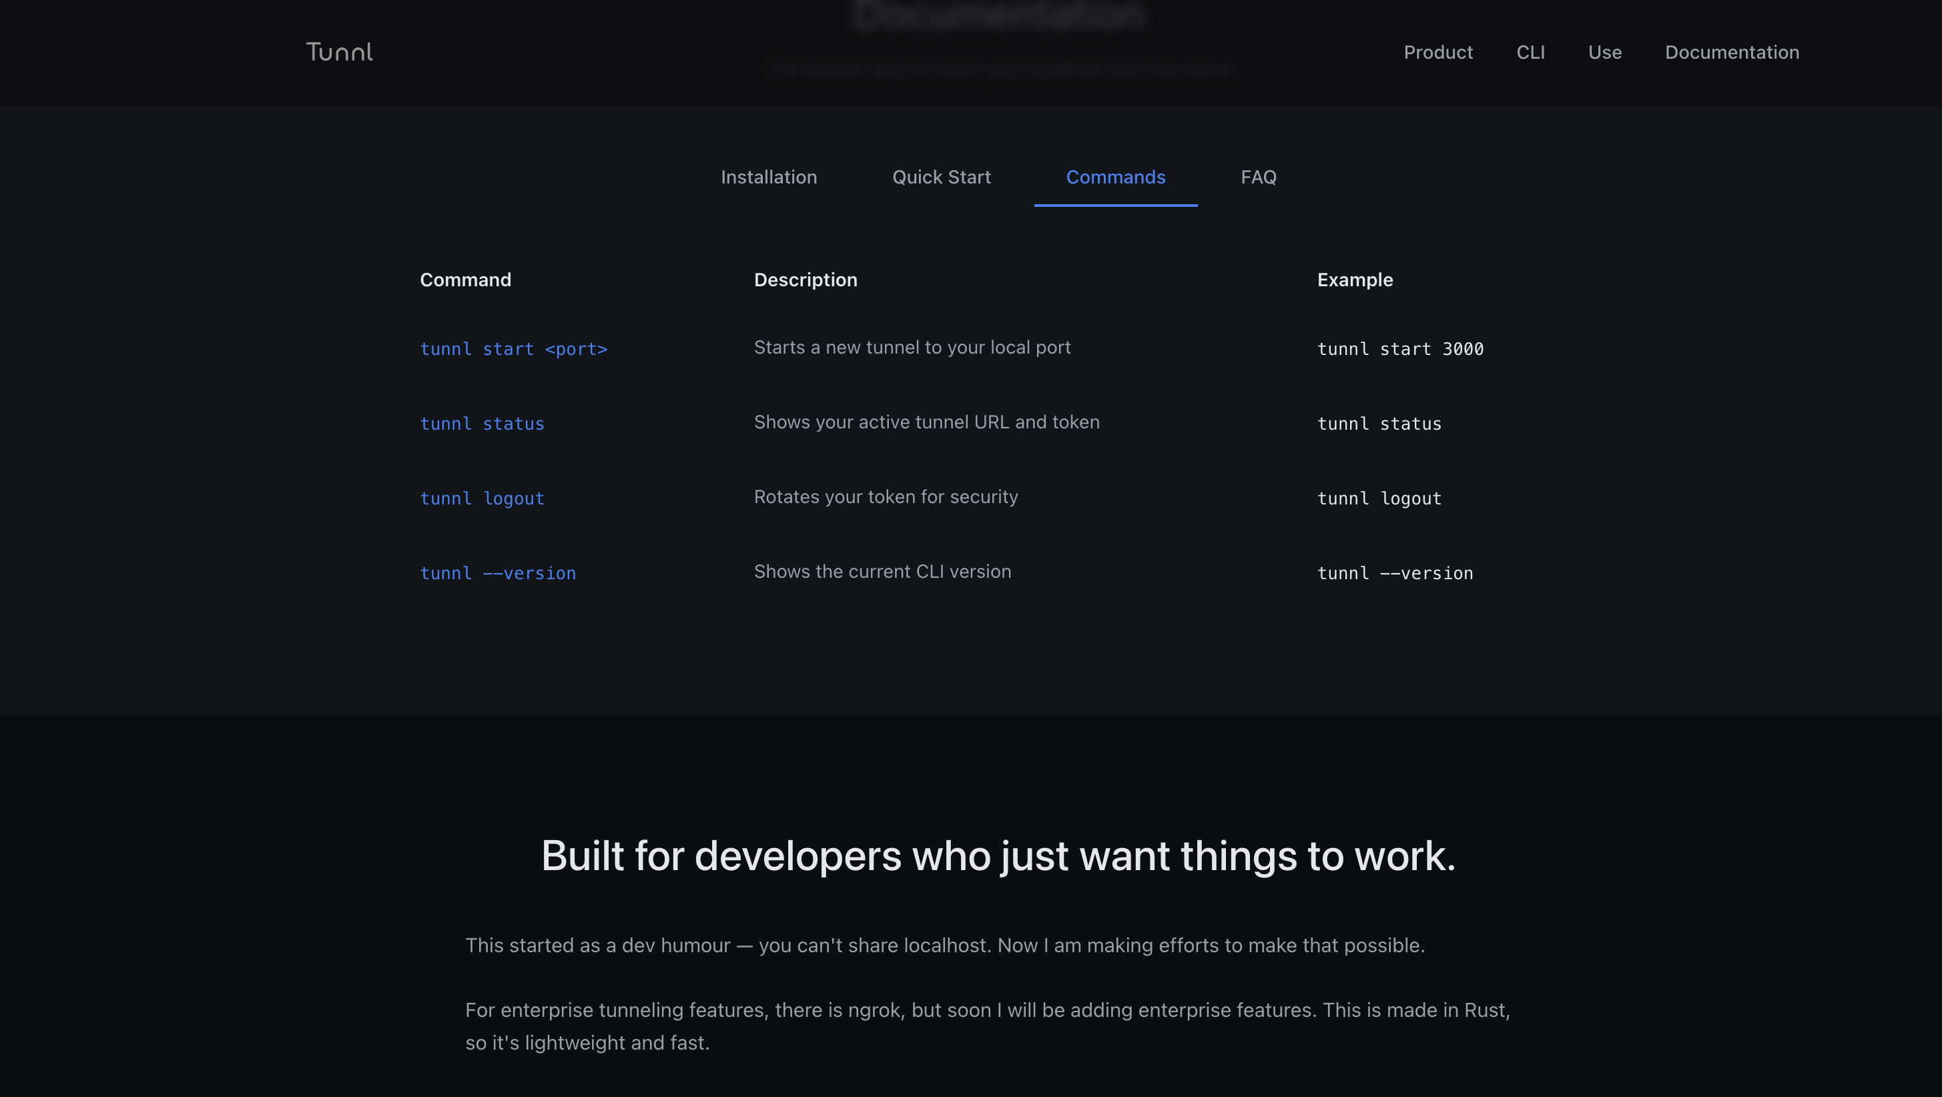Viewport: 1942px width, 1097px height.
Task: Click the Example column header
Action: tap(1355, 279)
